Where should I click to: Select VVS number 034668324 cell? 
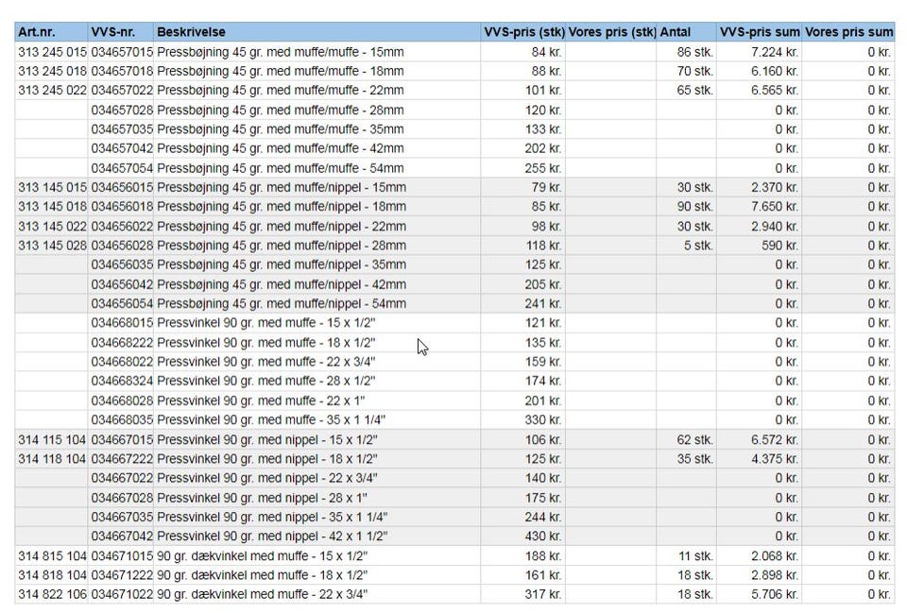click(122, 381)
